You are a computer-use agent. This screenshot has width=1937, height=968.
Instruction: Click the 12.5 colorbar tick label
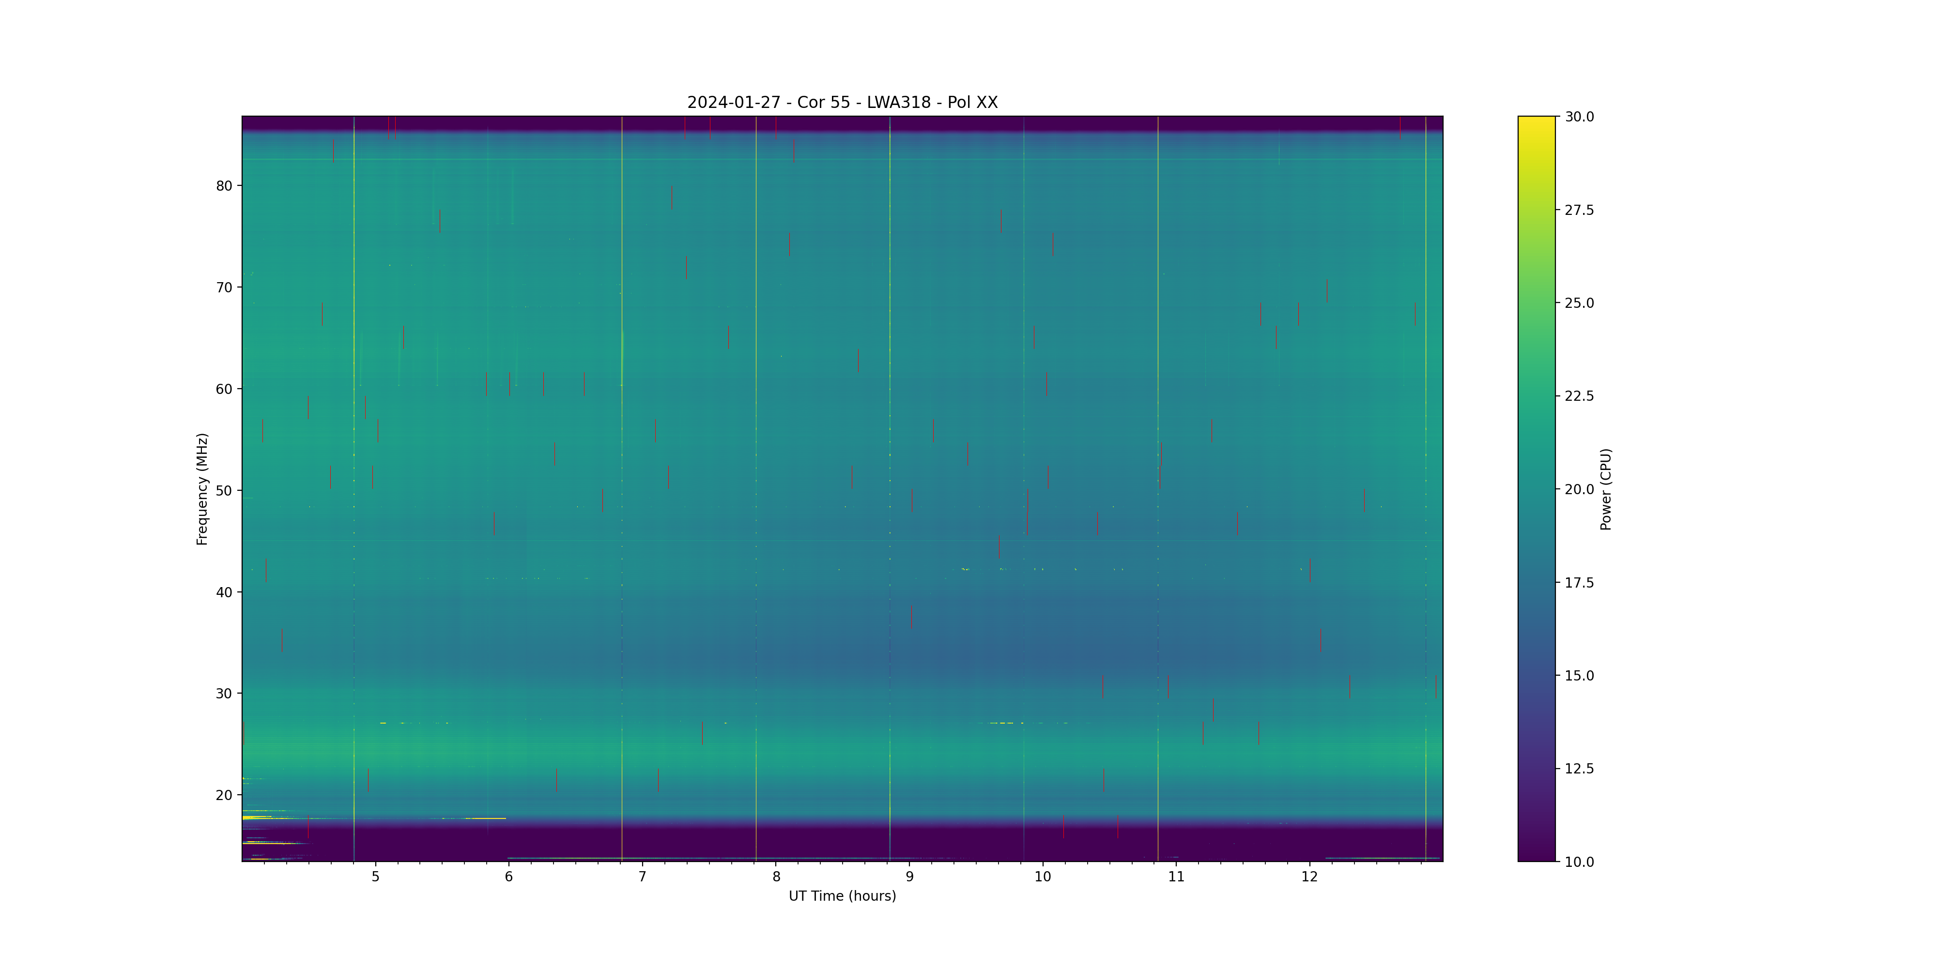point(1579,768)
